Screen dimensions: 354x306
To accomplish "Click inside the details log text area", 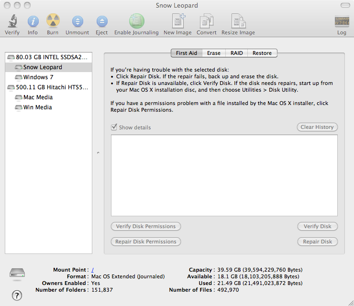I will pos(224,175).
